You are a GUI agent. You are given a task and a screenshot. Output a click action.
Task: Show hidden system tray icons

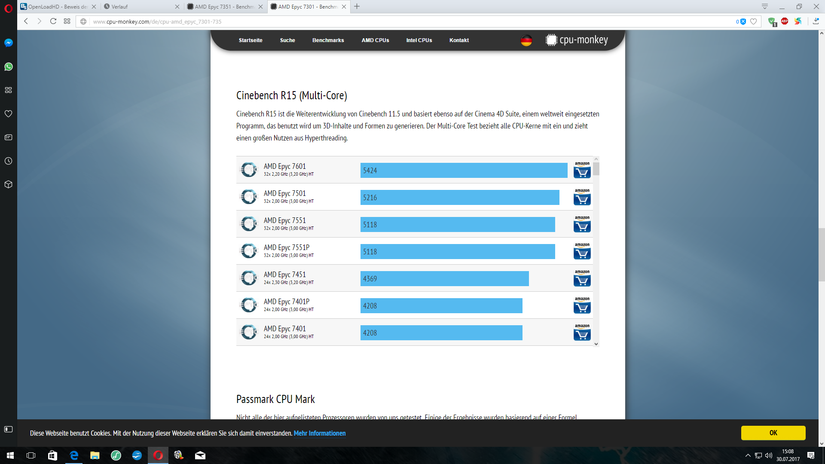[x=748, y=455]
